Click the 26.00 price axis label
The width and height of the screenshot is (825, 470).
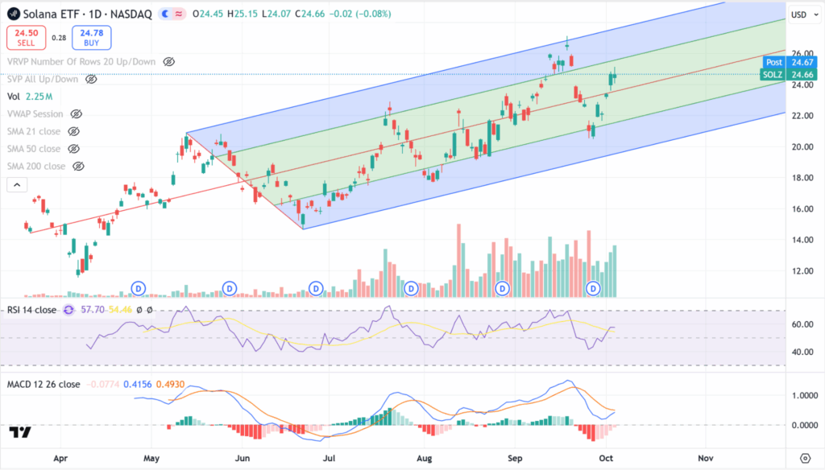[802, 54]
